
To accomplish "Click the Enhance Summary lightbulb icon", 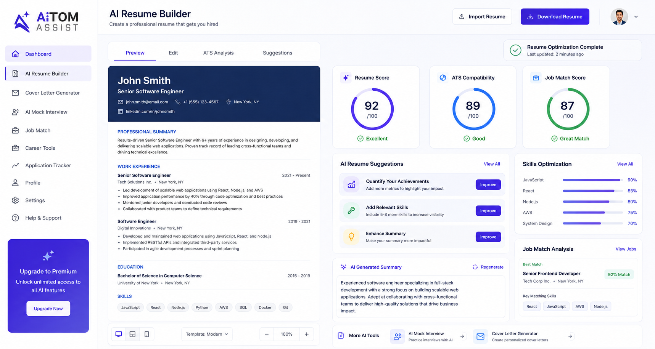I will coord(351,237).
